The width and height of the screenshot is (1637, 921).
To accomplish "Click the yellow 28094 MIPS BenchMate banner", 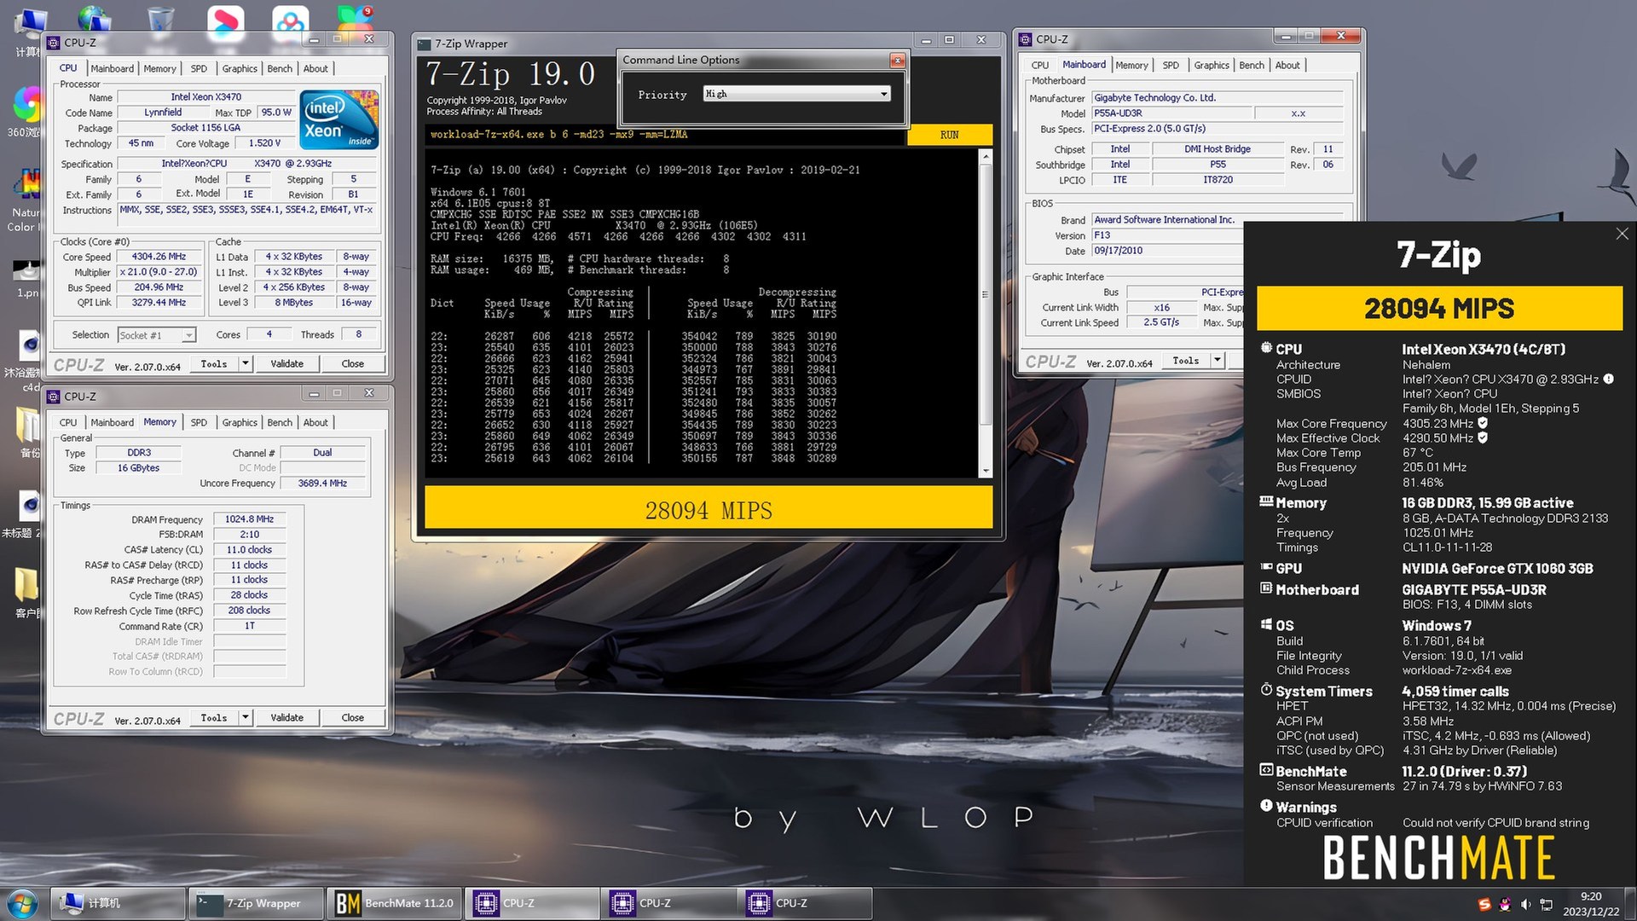I will pos(1439,308).
